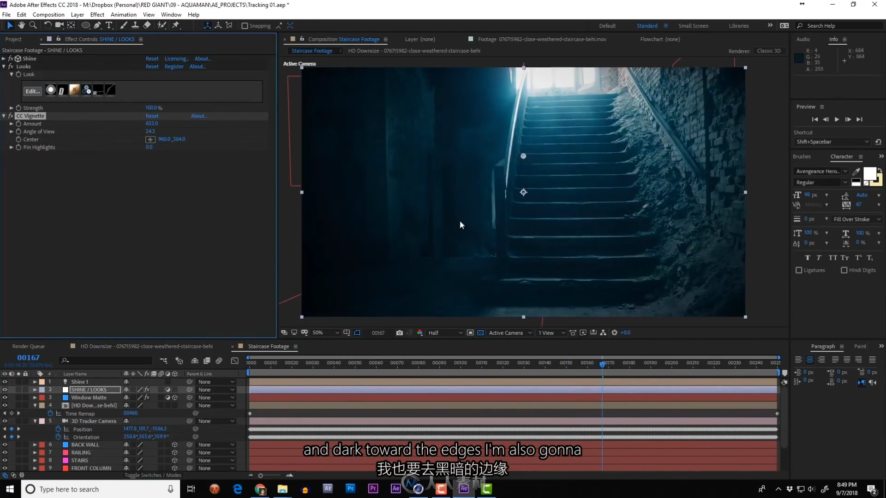The height and width of the screenshot is (498, 886).
Task: Click the Local Axis Mode icon
Action: click(x=207, y=25)
